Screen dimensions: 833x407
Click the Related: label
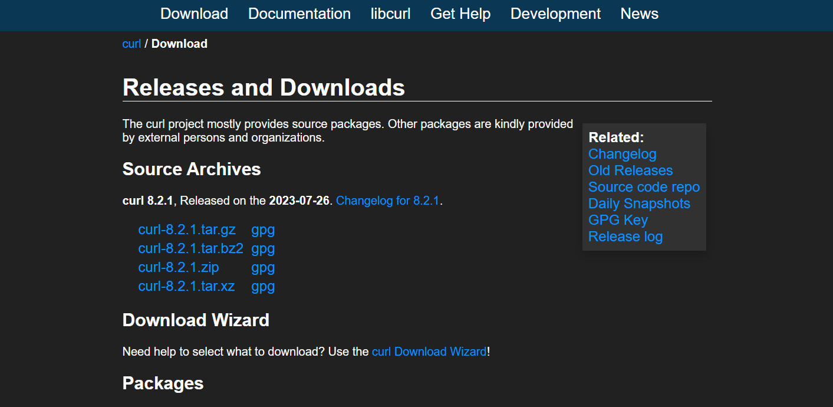pyautogui.click(x=616, y=137)
